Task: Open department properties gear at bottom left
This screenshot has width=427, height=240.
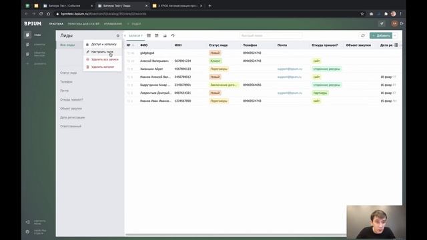Action: (x=27, y=231)
